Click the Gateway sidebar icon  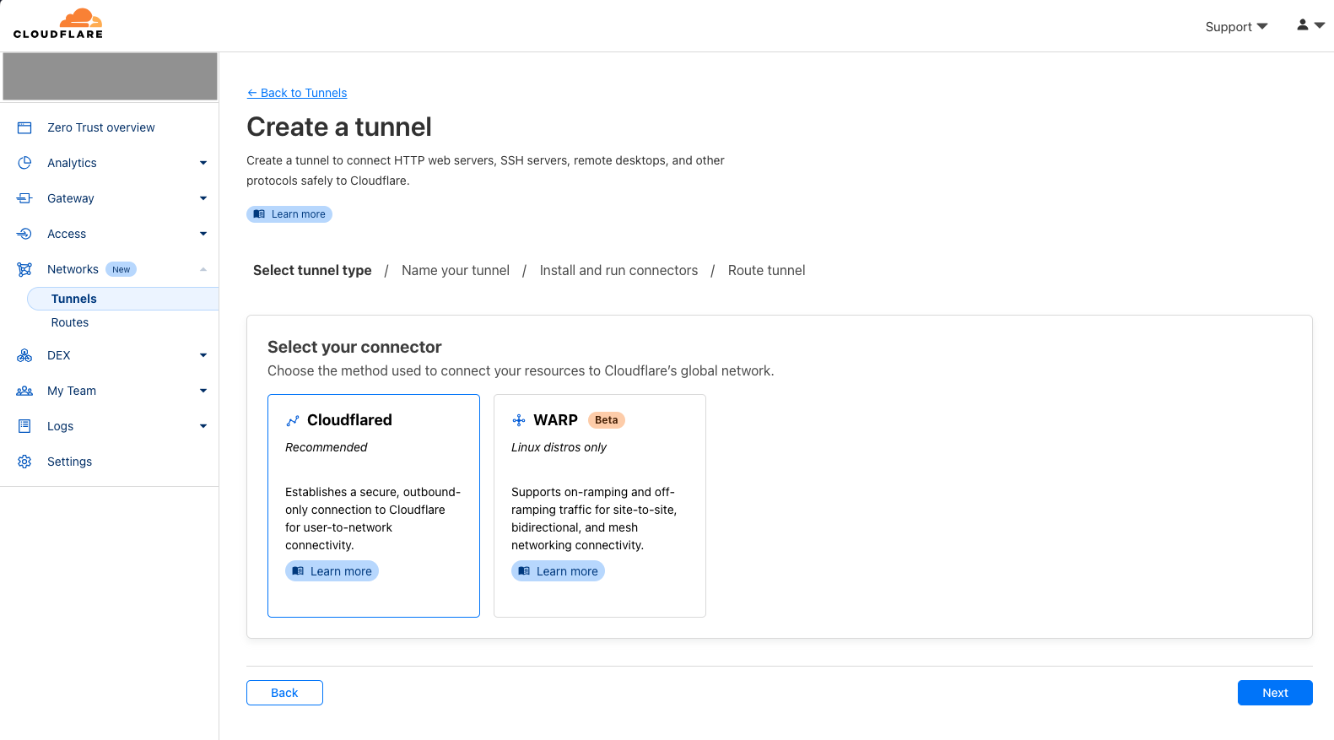(24, 198)
